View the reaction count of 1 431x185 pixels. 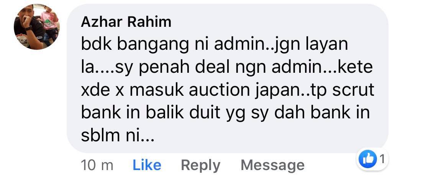coord(382,159)
